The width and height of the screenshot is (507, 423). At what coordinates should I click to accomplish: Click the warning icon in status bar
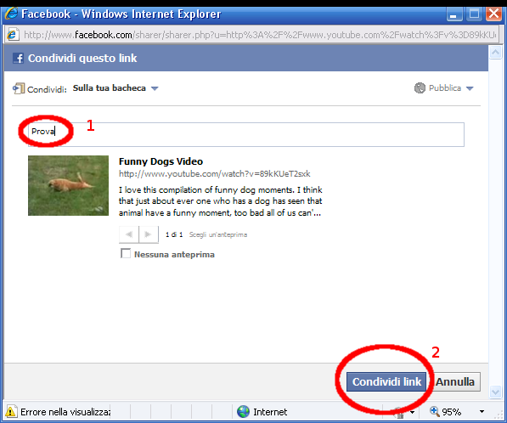[x=10, y=412]
